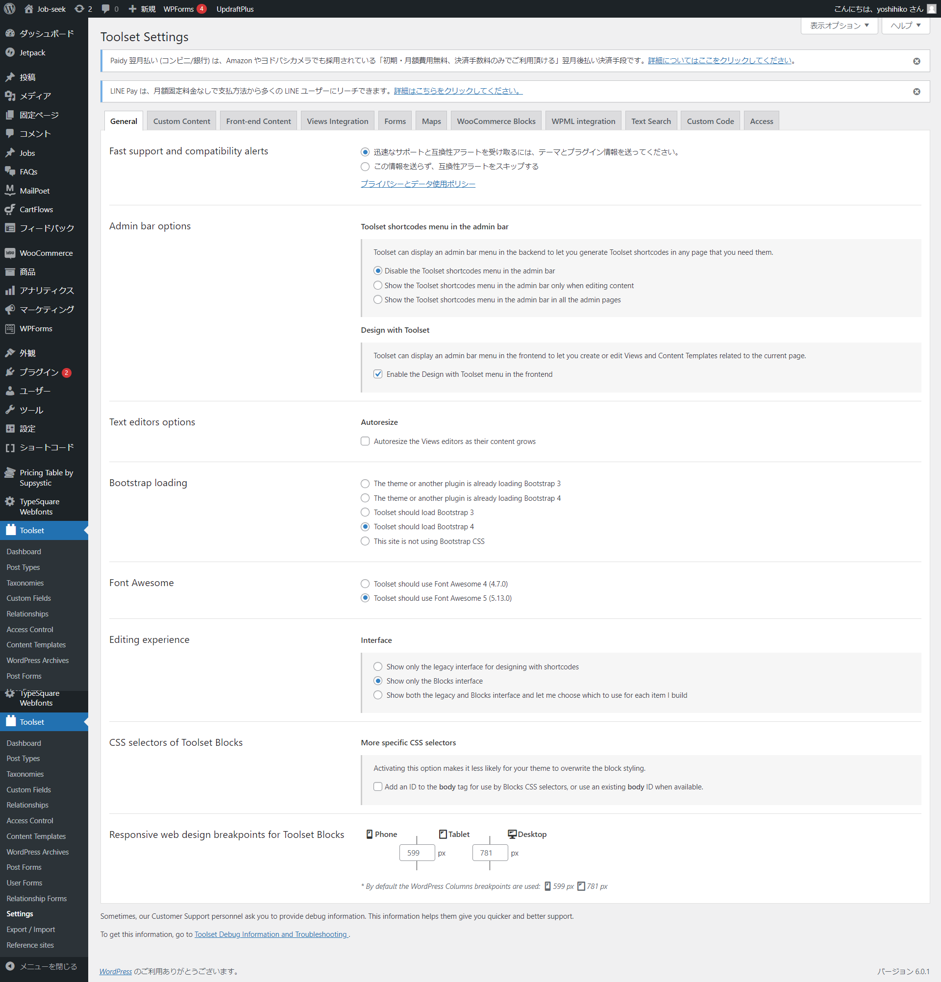Viewport: 941px width, 982px height.
Task: Collapse sidebar with メニューを閉じる
Action: [x=44, y=966]
